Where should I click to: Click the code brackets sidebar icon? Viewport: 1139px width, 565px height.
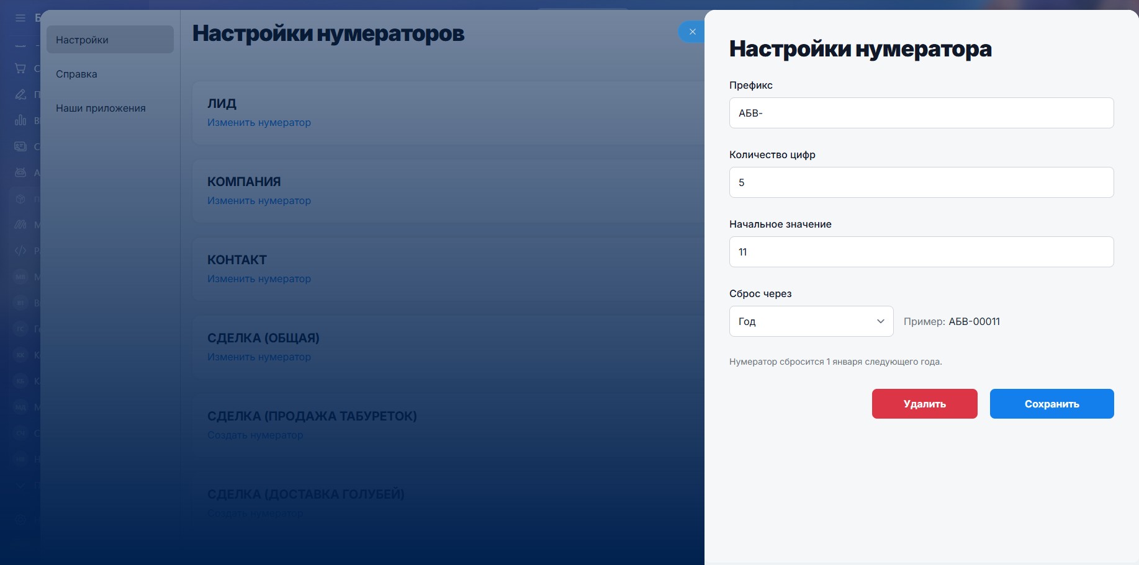20,251
